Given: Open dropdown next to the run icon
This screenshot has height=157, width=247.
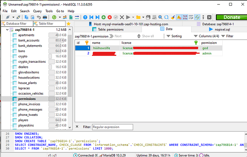Looking at the screenshot, I should click(133, 17).
